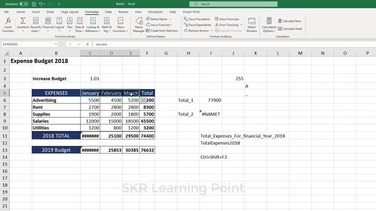Switch to the Home tab

pyautogui.click(x=21, y=12)
